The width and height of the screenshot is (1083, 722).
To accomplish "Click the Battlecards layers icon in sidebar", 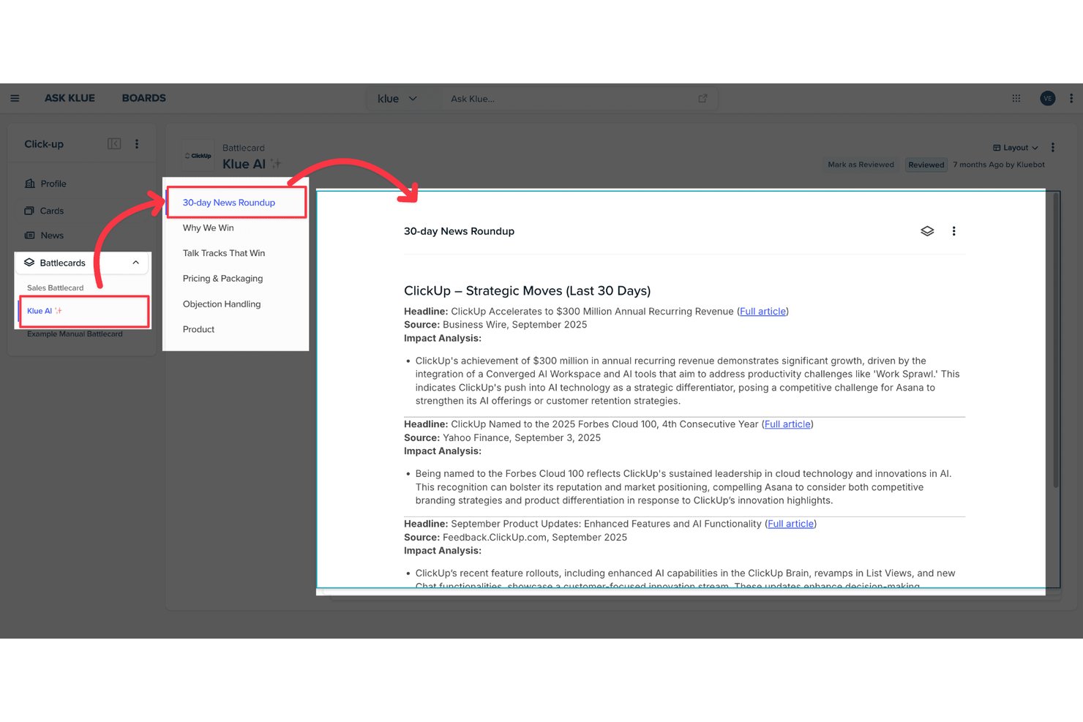I will tap(29, 263).
